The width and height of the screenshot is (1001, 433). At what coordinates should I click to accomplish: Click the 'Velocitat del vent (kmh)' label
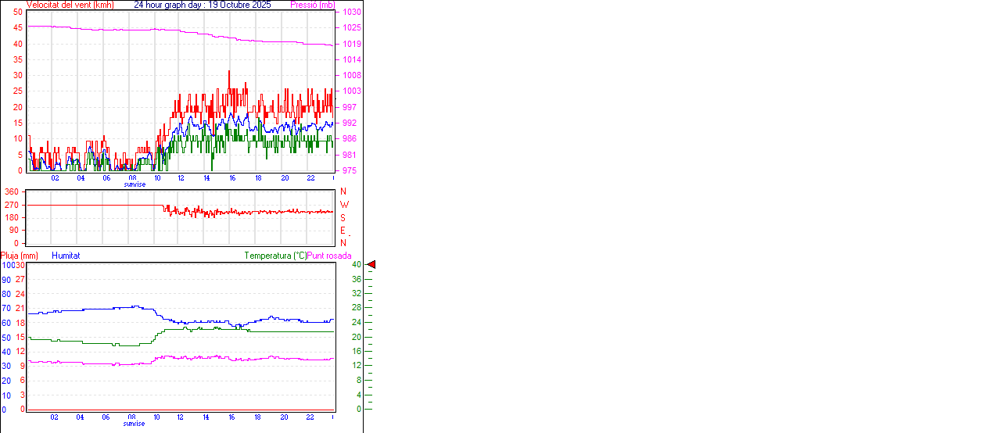[x=70, y=5]
